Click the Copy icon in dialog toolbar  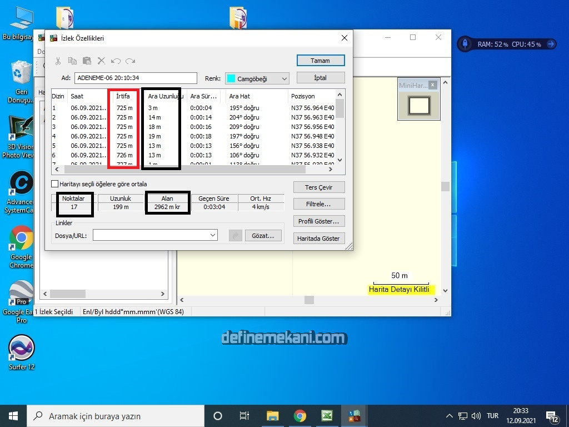pos(72,61)
